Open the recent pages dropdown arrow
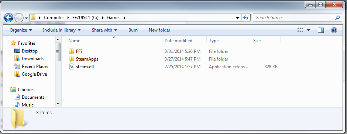Image resolution: width=347 pixels, height=134 pixels. tap(26, 18)
